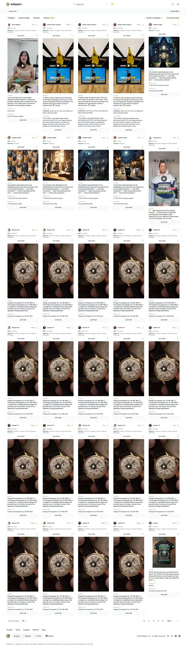Click the green search button icon
187x649 pixels.
point(112,4)
